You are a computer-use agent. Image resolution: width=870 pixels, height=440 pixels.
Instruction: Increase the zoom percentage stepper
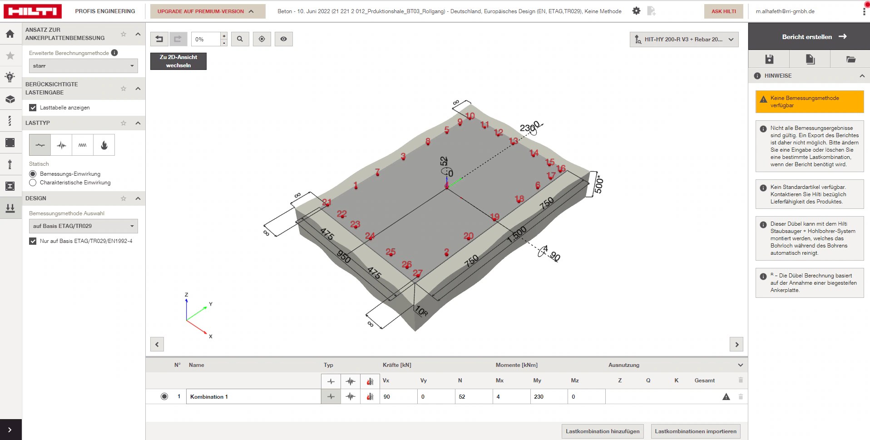coord(224,36)
